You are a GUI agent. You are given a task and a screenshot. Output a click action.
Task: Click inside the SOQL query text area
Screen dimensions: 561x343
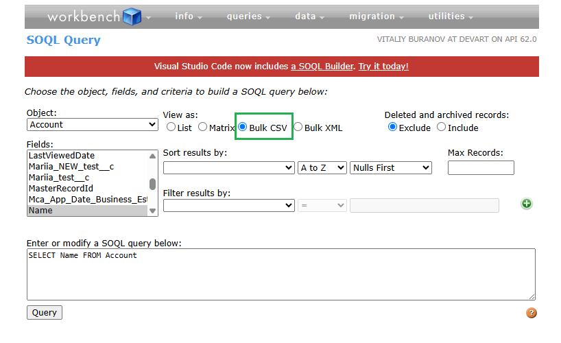[x=280, y=274]
